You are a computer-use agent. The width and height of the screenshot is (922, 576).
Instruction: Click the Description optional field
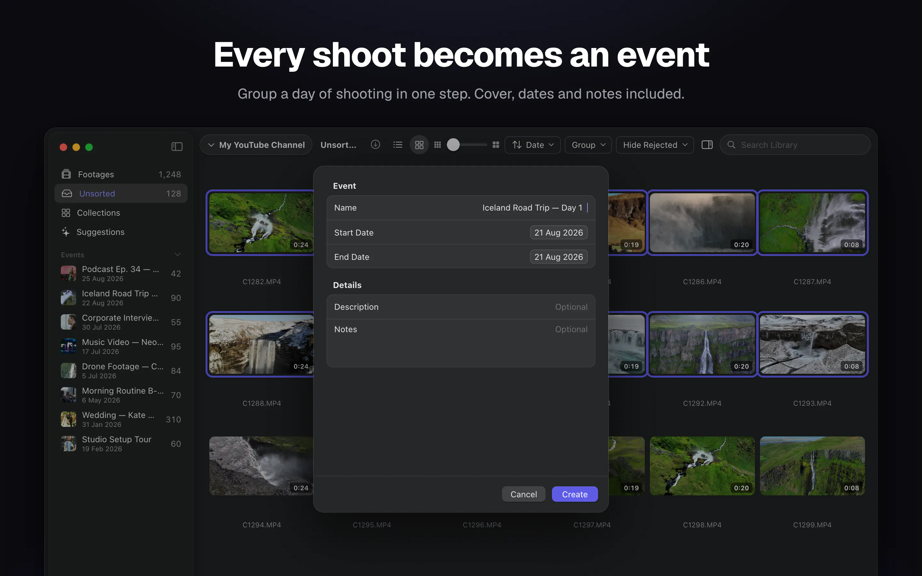coord(461,307)
